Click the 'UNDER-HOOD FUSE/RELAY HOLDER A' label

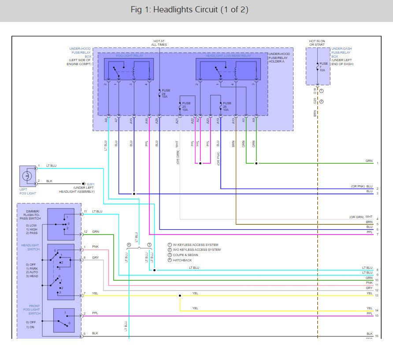coord(279,58)
